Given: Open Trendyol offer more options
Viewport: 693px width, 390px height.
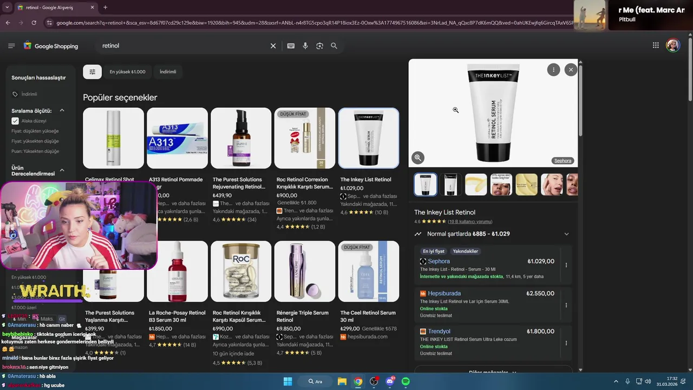Looking at the screenshot, I should [566, 343].
